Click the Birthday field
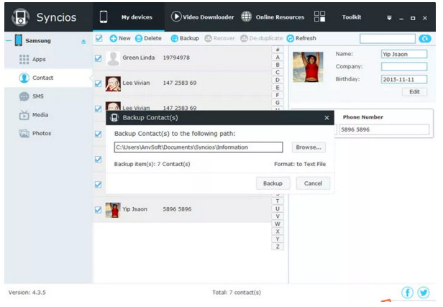Image resolution: width=443 pixels, height=307 pixels. tap(404, 79)
